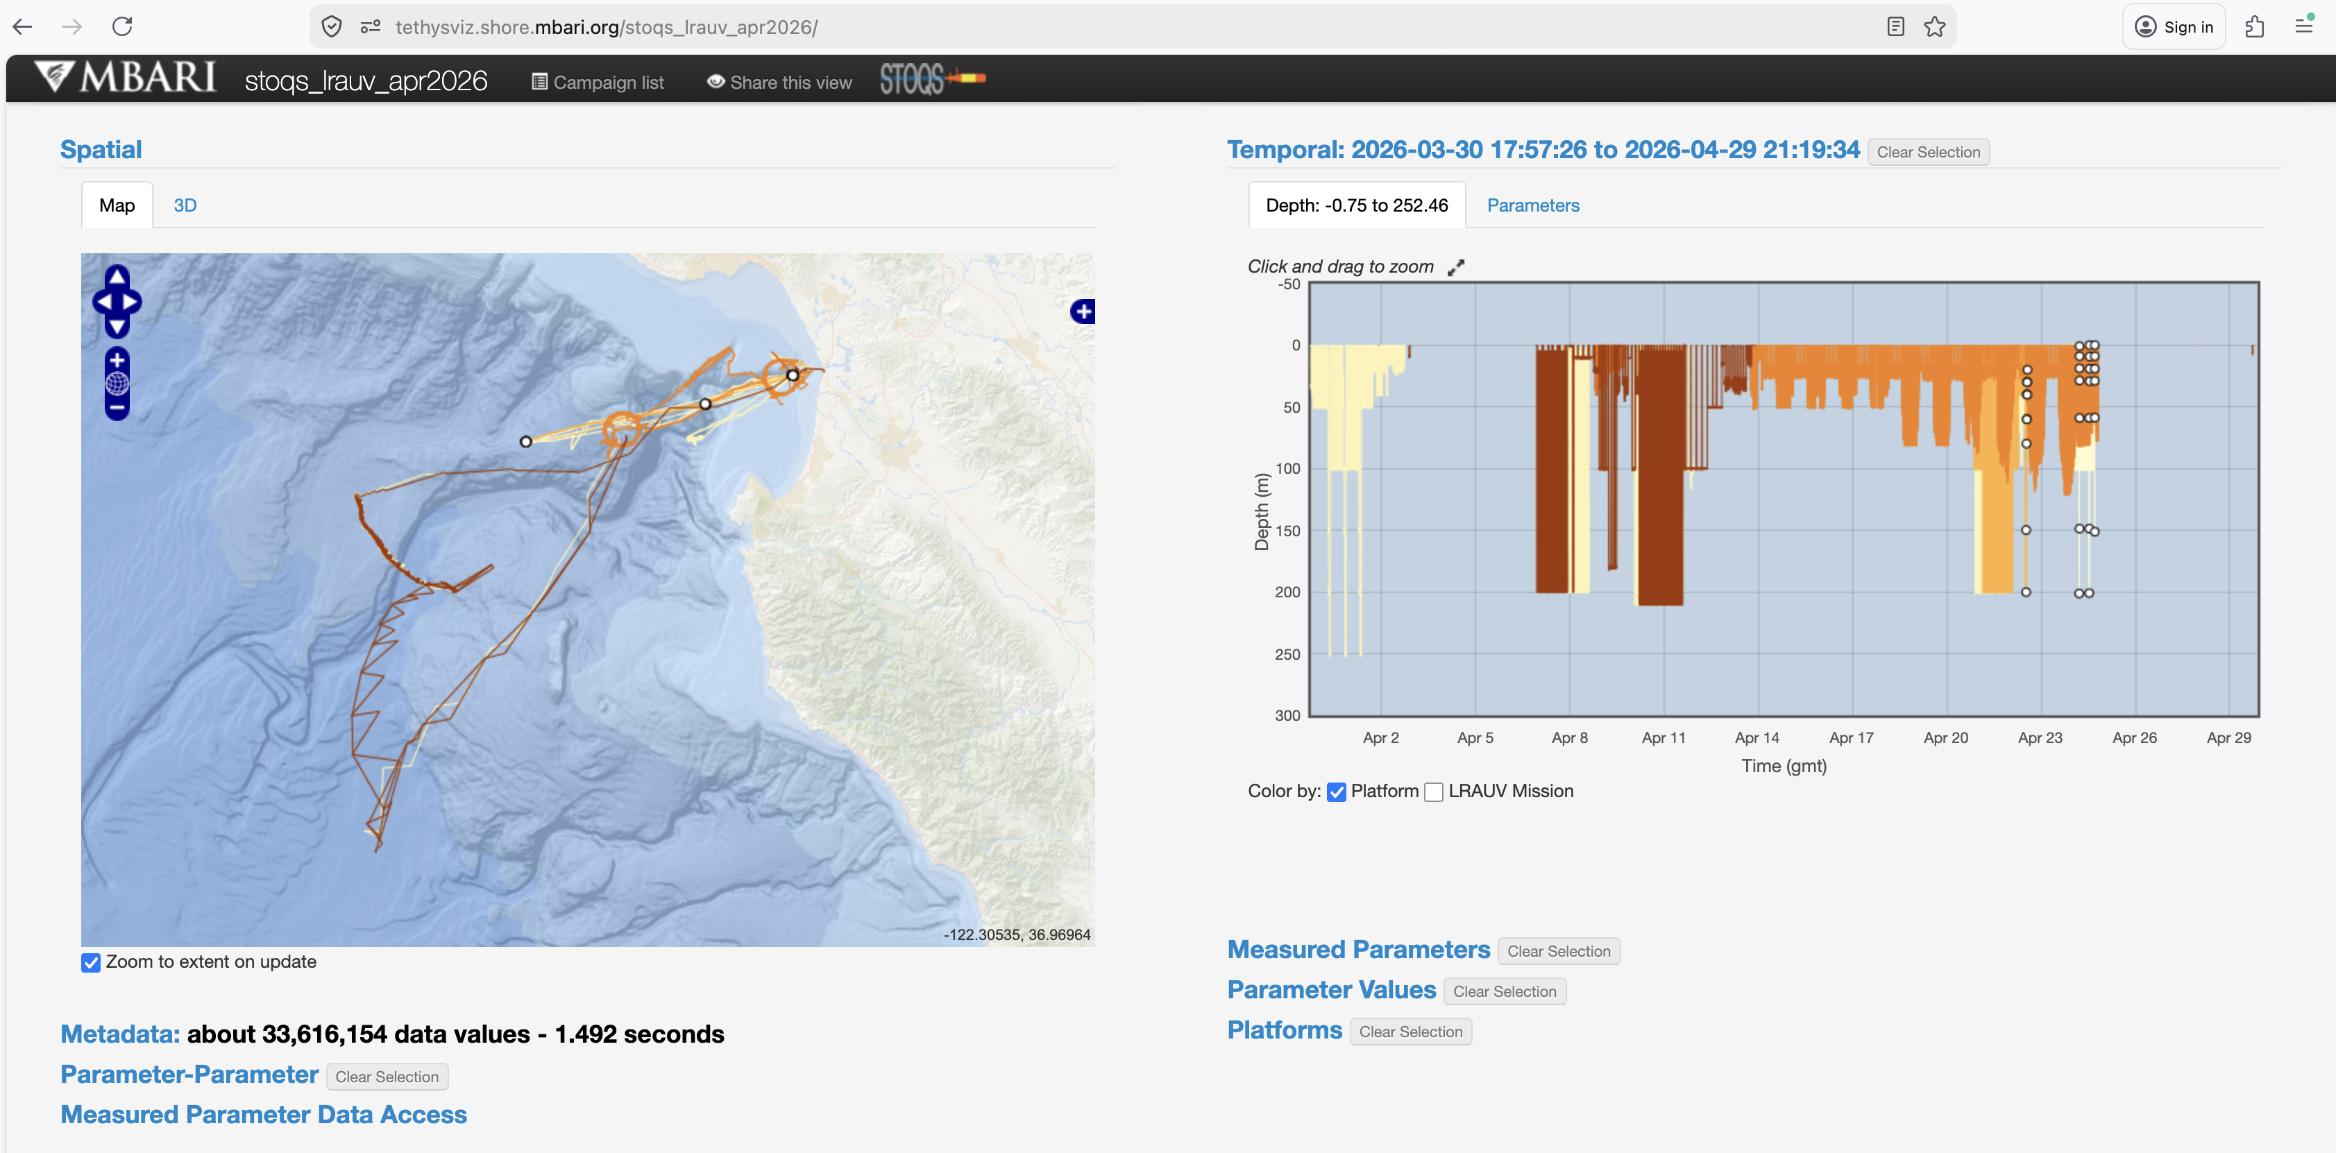Open the Parameters tab

click(x=1532, y=206)
